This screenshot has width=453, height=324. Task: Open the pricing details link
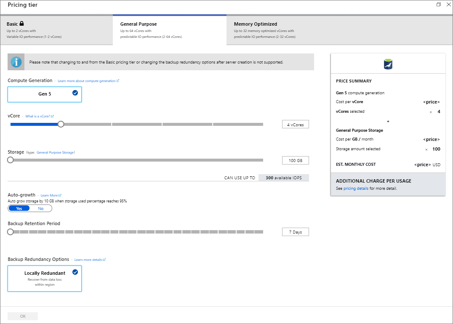tap(356, 188)
